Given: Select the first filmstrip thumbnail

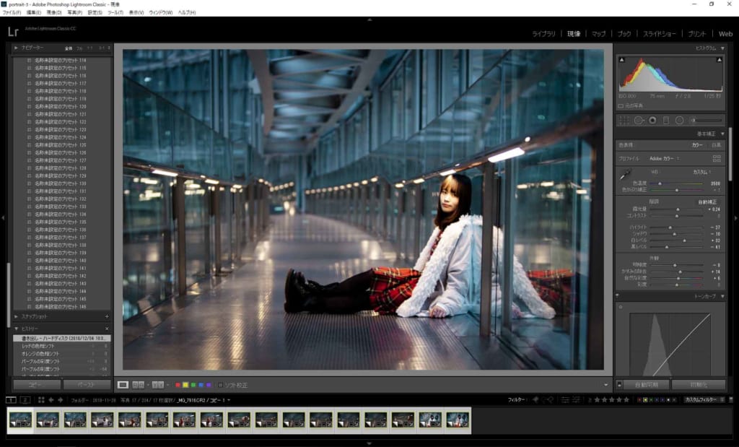Looking at the screenshot, I should pyautogui.click(x=20, y=420).
